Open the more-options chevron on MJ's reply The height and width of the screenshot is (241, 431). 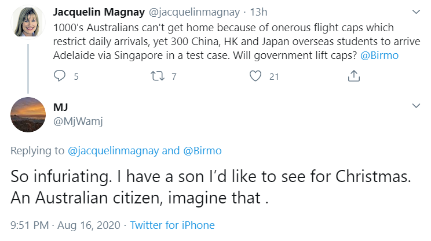(x=415, y=106)
